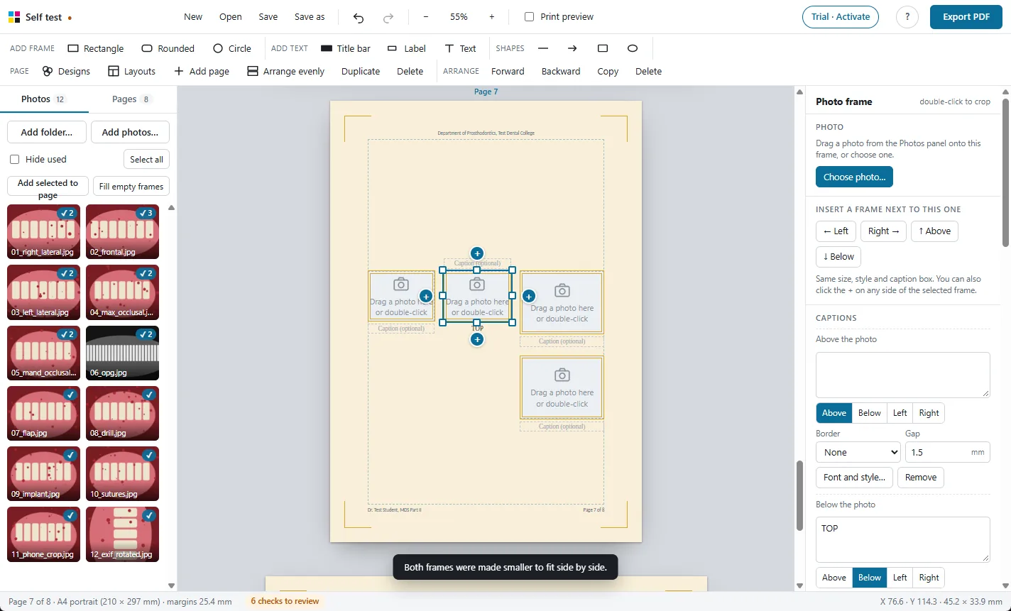Zoom out with the minus button
Image resolution: width=1011 pixels, height=611 pixels.
click(425, 17)
